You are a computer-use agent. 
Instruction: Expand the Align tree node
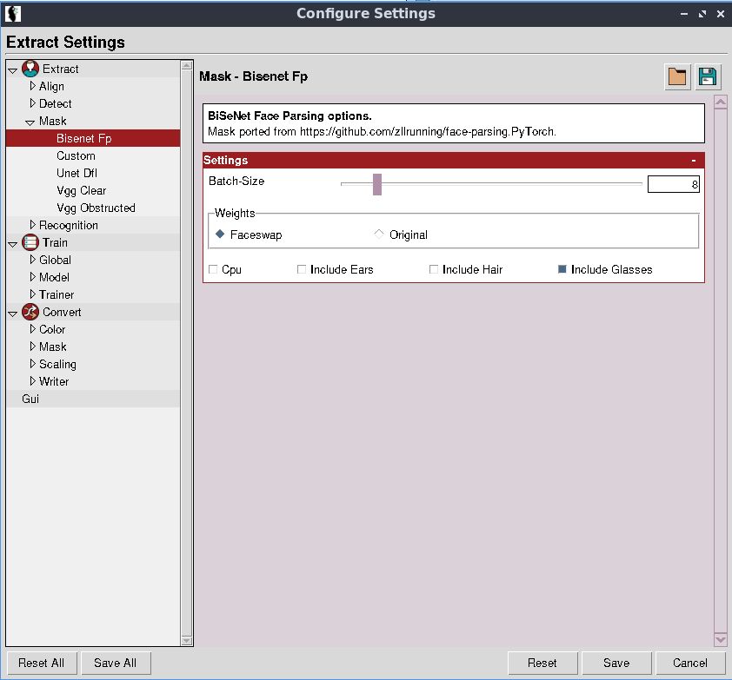pyautogui.click(x=32, y=86)
